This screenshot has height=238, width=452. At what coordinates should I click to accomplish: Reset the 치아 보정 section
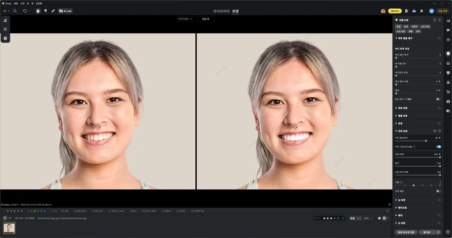point(440,131)
